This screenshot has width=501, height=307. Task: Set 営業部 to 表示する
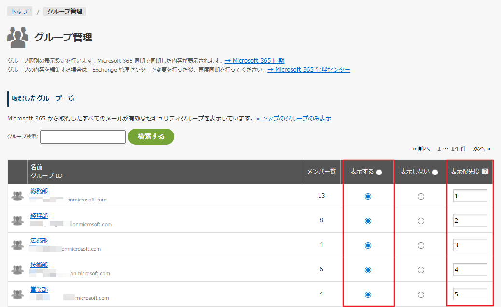tap(368, 294)
